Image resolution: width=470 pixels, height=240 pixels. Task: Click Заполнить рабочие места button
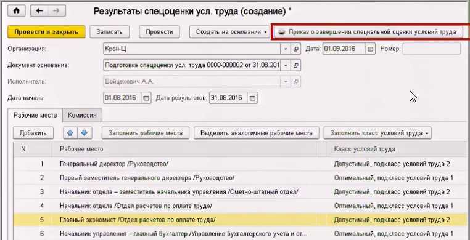click(x=146, y=133)
